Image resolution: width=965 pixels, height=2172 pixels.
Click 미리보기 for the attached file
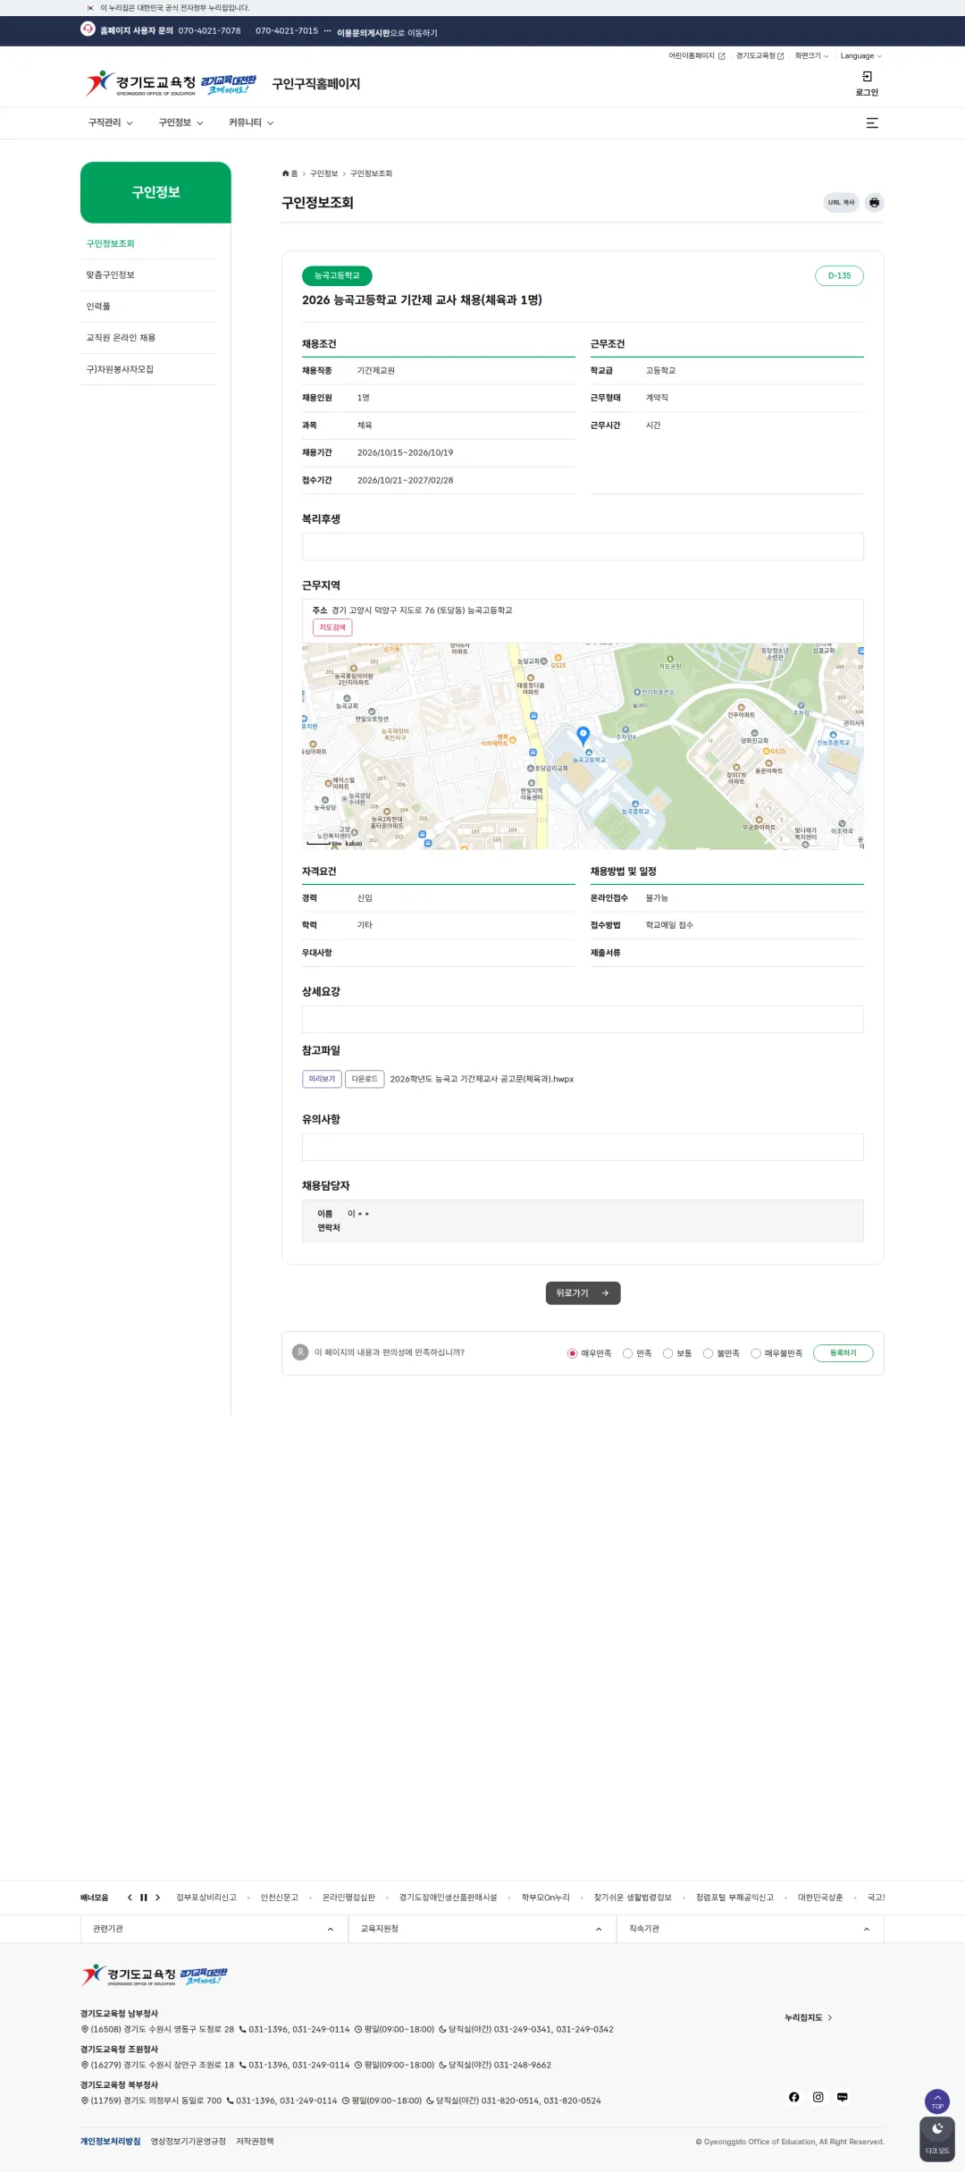[x=322, y=1079]
